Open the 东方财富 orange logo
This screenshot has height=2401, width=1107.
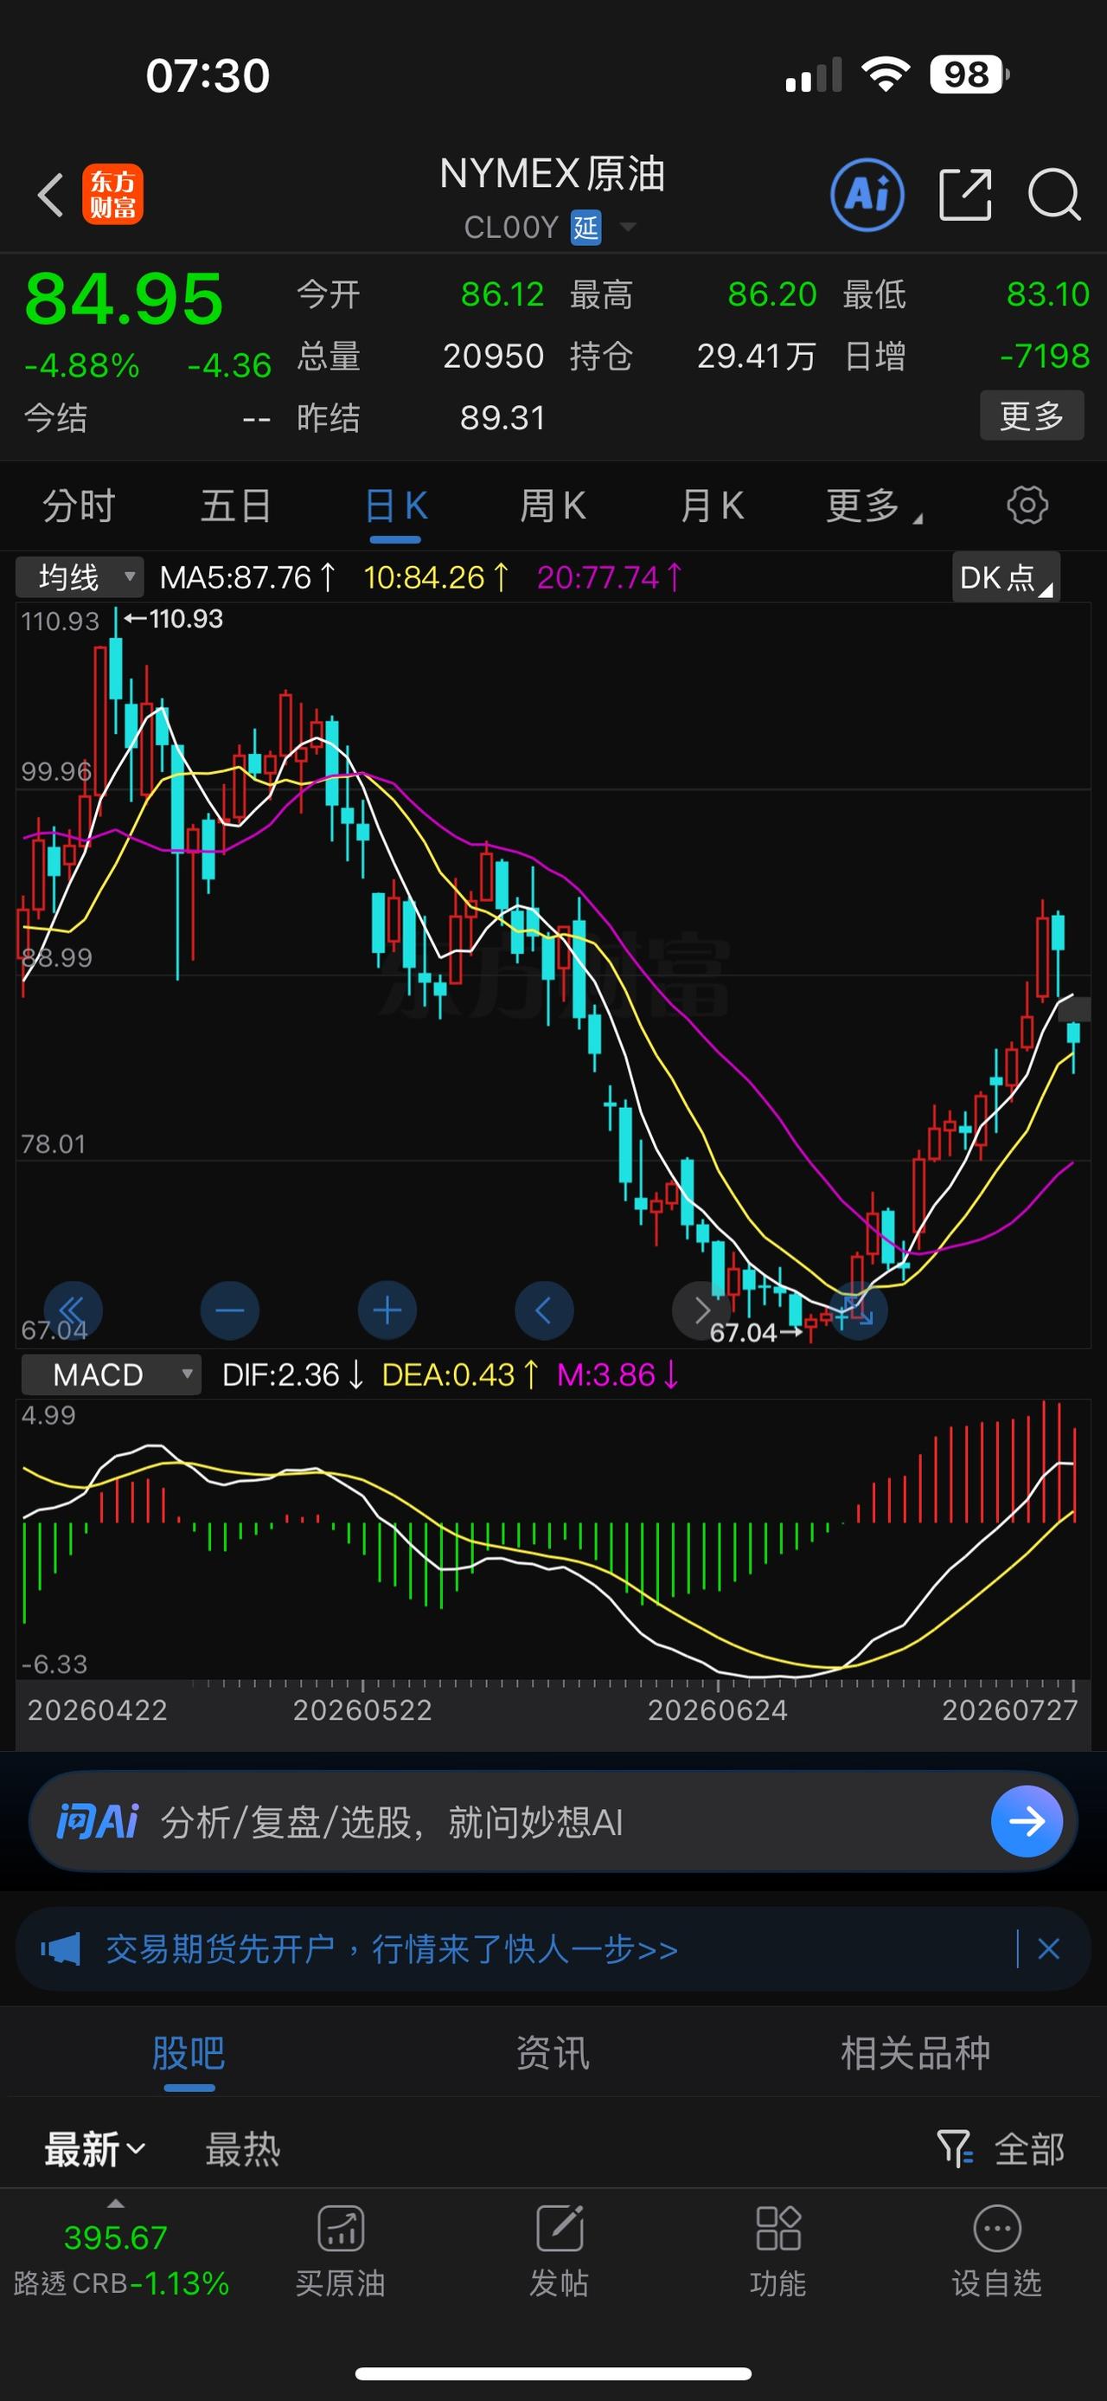[x=112, y=195]
